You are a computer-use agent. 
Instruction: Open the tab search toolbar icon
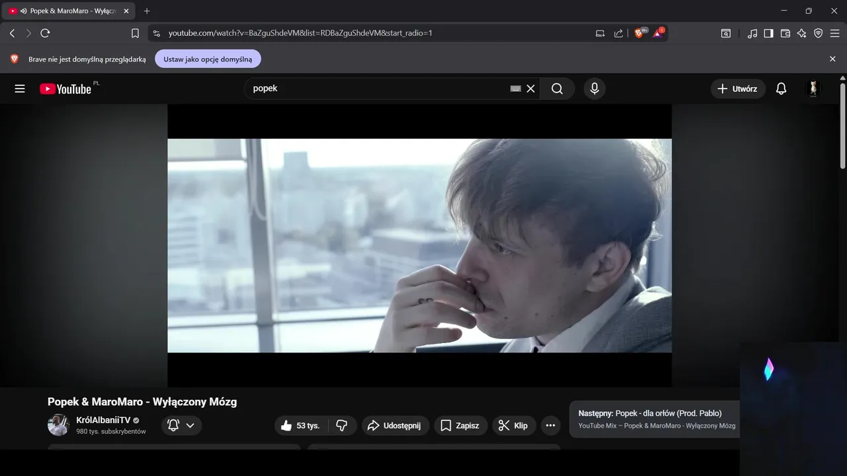(x=726, y=33)
